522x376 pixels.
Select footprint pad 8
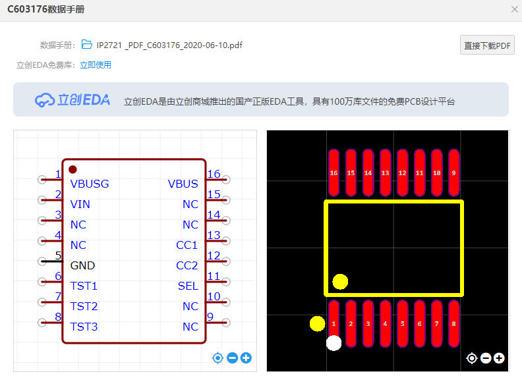(453, 323)
